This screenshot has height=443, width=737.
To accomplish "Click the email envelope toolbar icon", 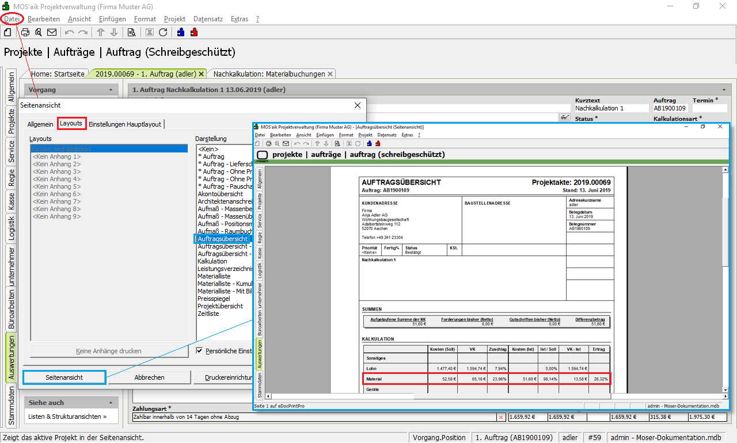I will [x=52, y=32].
